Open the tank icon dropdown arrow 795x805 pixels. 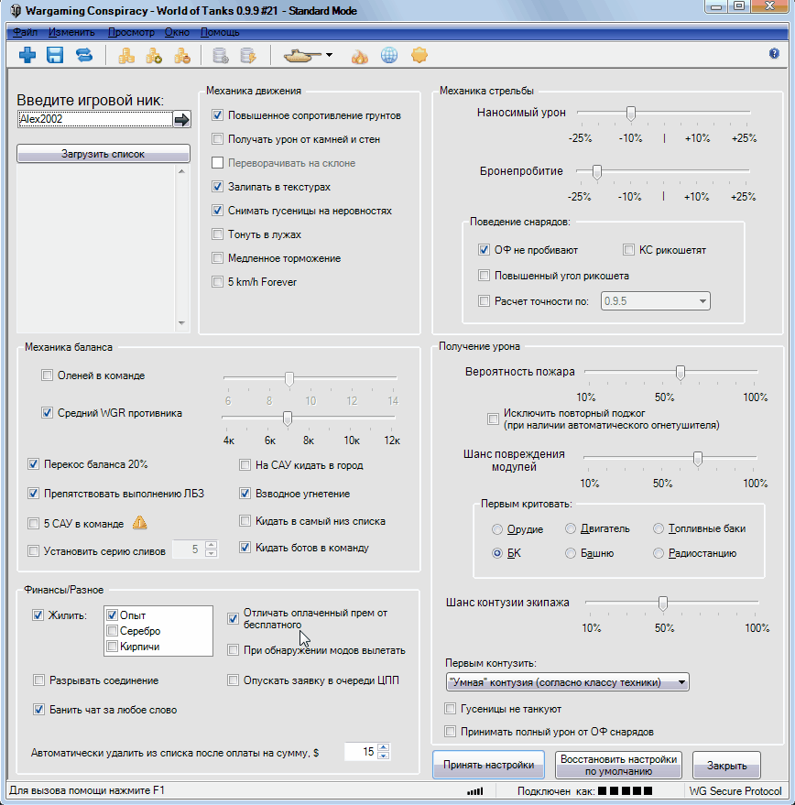point(329,56)
